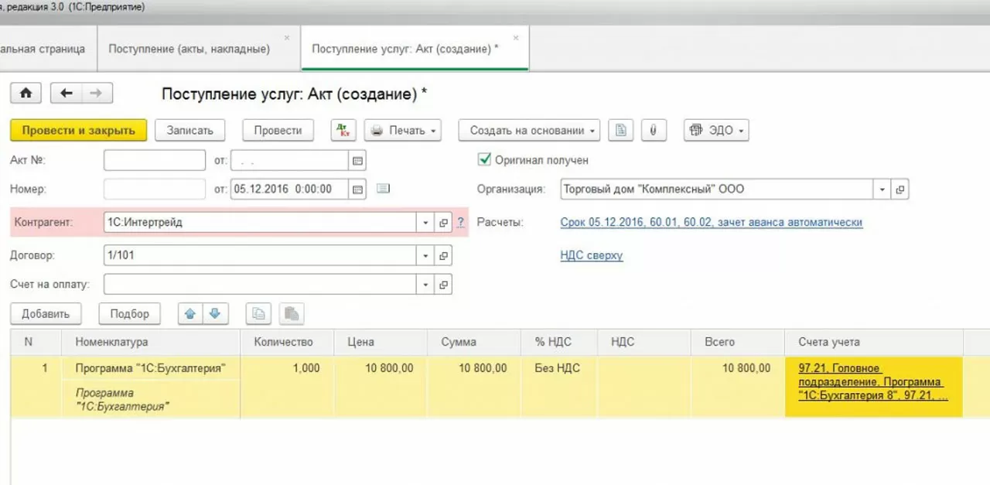Move row up with blue arrow
990x485 pixels.
pos(190,313)
